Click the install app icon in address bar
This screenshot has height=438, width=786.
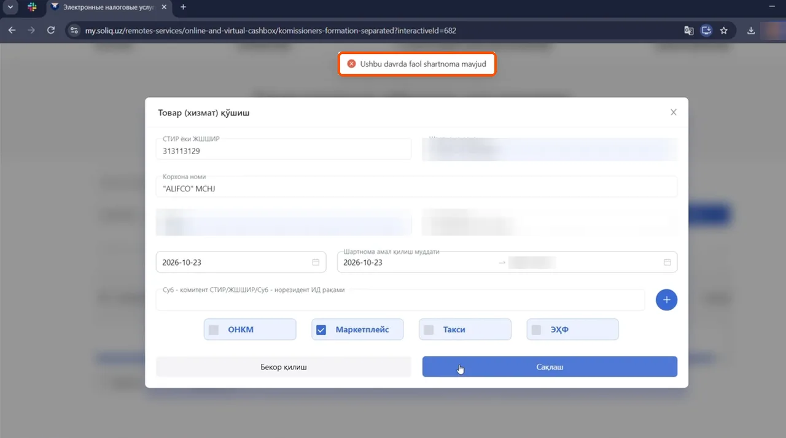point(706,30)
